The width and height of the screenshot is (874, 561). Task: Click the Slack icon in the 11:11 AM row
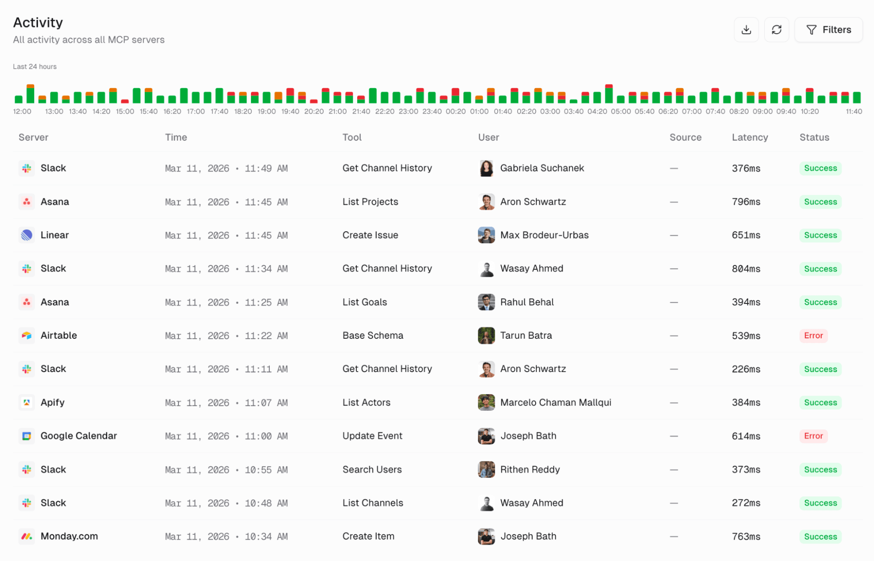click(27, 369)
